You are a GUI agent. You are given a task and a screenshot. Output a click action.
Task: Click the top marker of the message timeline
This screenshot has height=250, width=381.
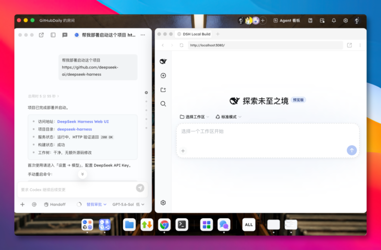coord(146,93)
